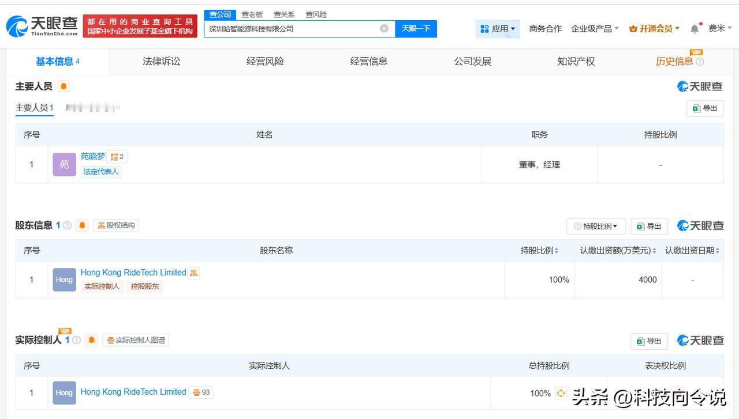The image size is (739, 419).
Task: Click the bell icon next to 主要人员
Action: (x=64, y=86)
